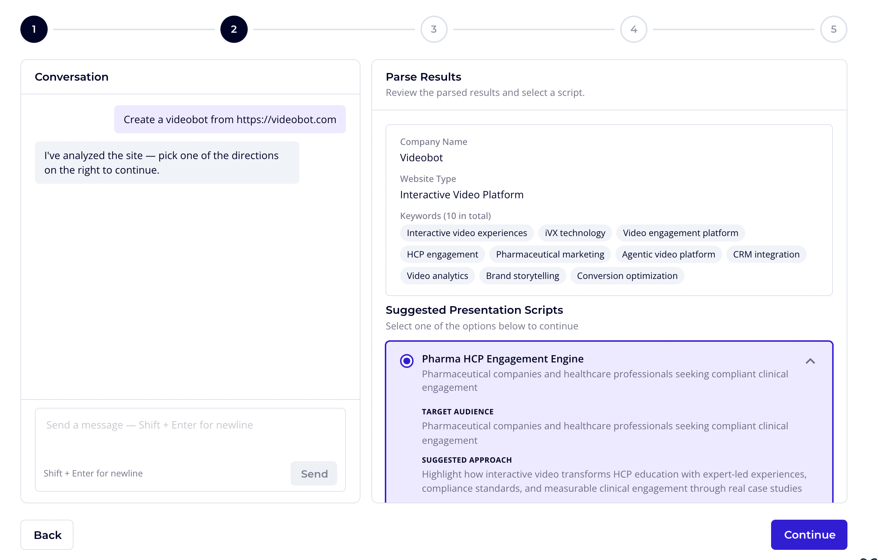Click the 'CRM integration' keyword
Viewport: 878px width, 560px height.
[x=766, y=254]
